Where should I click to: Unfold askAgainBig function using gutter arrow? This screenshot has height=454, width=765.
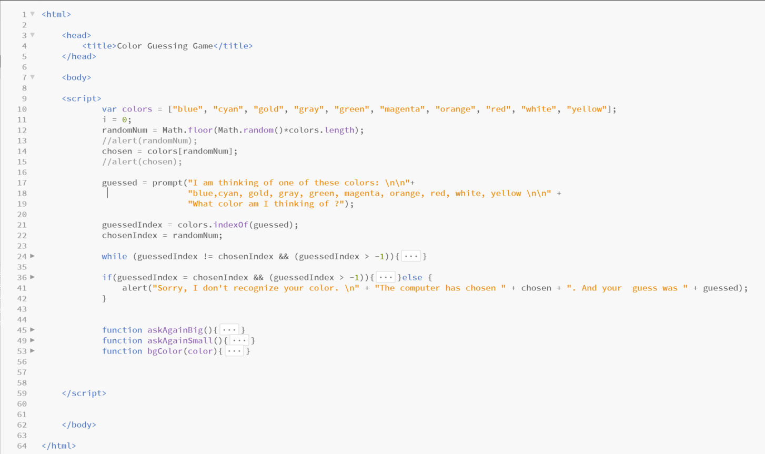(x=33, y=330)
